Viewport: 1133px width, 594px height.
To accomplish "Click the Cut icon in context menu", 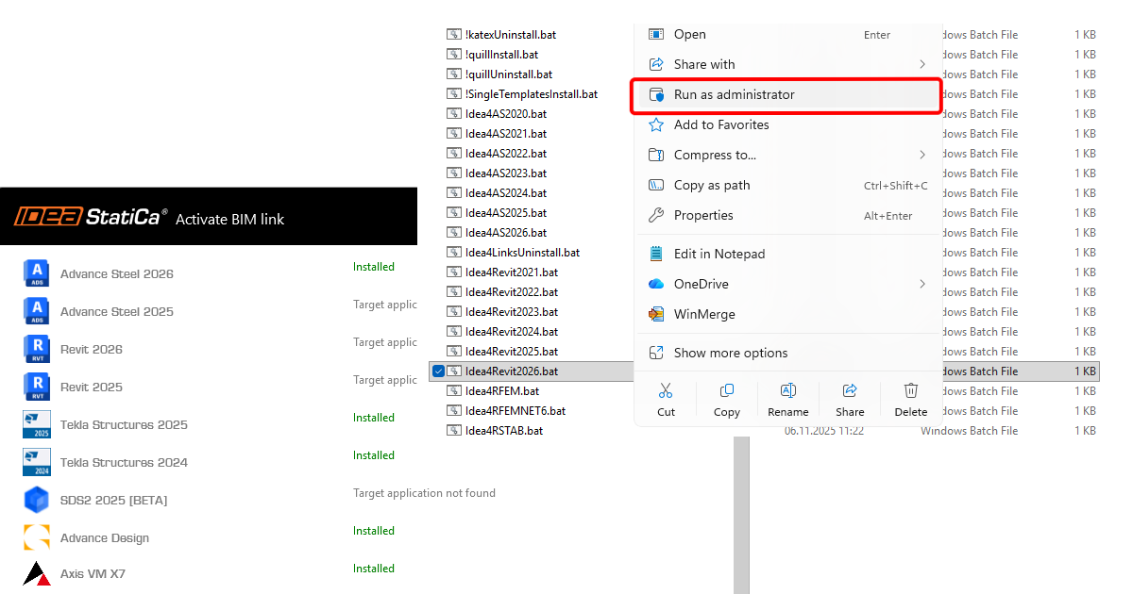I will (666, 390).
